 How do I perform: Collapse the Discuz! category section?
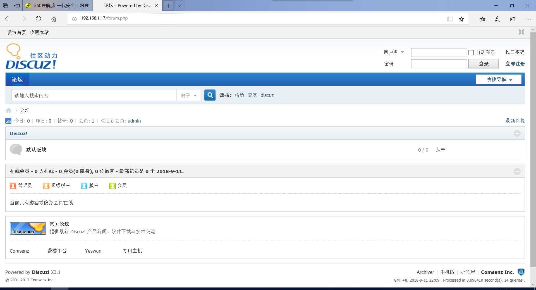click(x=517, y=133)
